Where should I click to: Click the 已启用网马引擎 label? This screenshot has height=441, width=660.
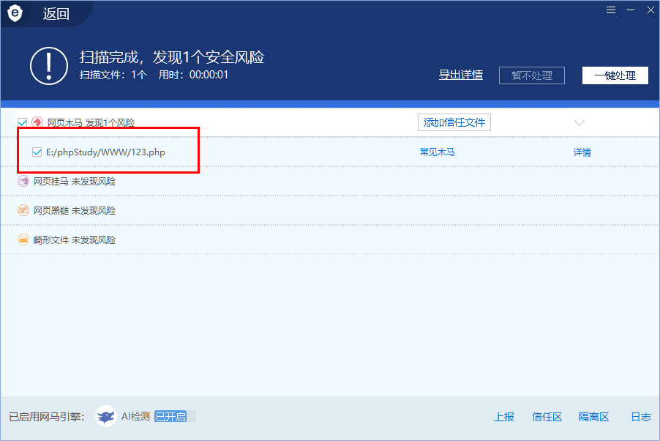(x=47, y=417)
